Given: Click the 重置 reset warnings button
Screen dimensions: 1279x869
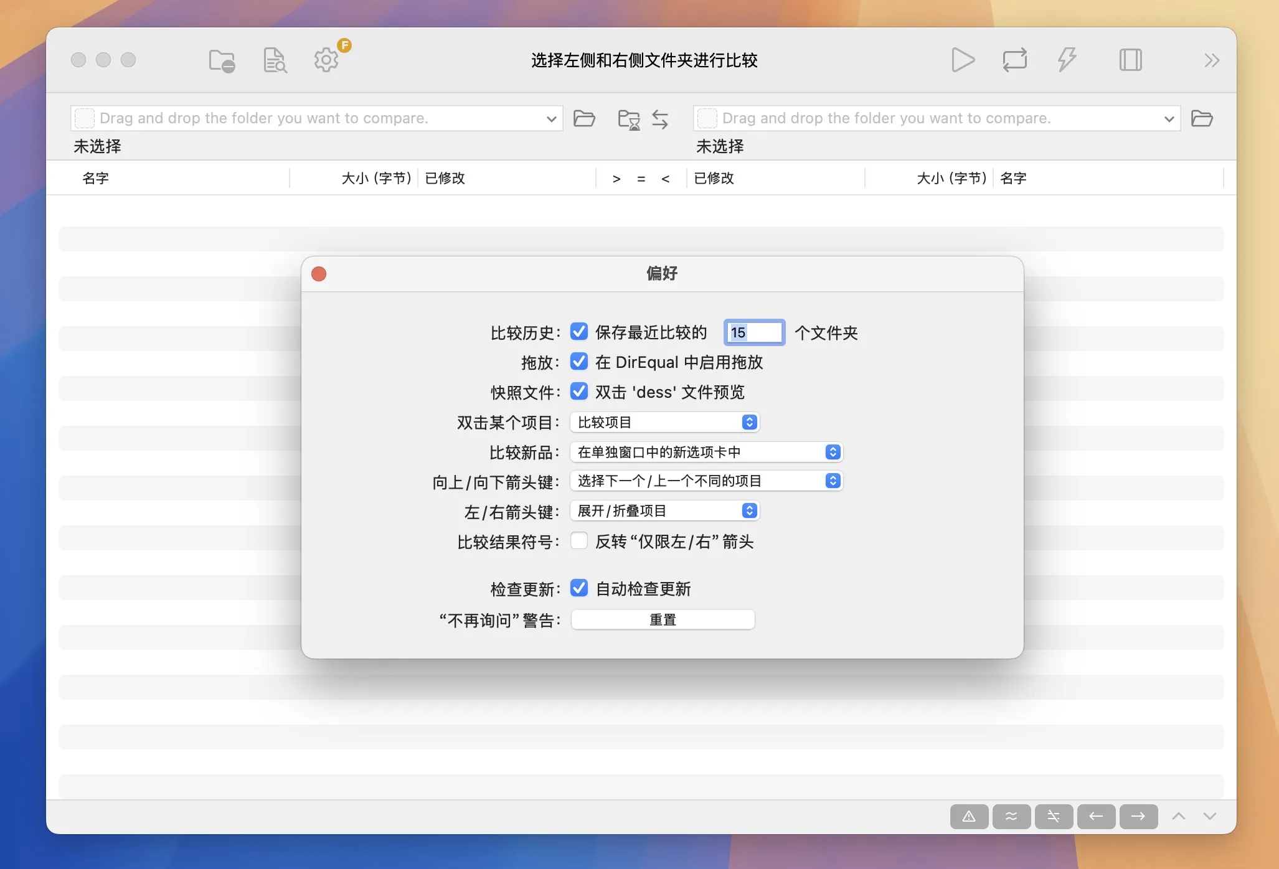Looking at the screenshot, I should click(663, 620).
